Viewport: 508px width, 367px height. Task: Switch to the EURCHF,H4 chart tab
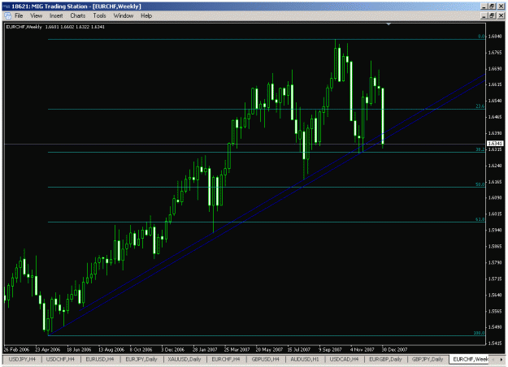(226, 359)
